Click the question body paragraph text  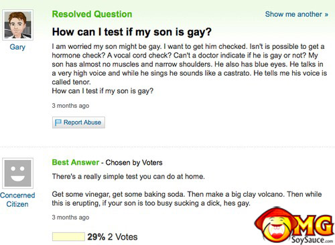pos(190,69)
